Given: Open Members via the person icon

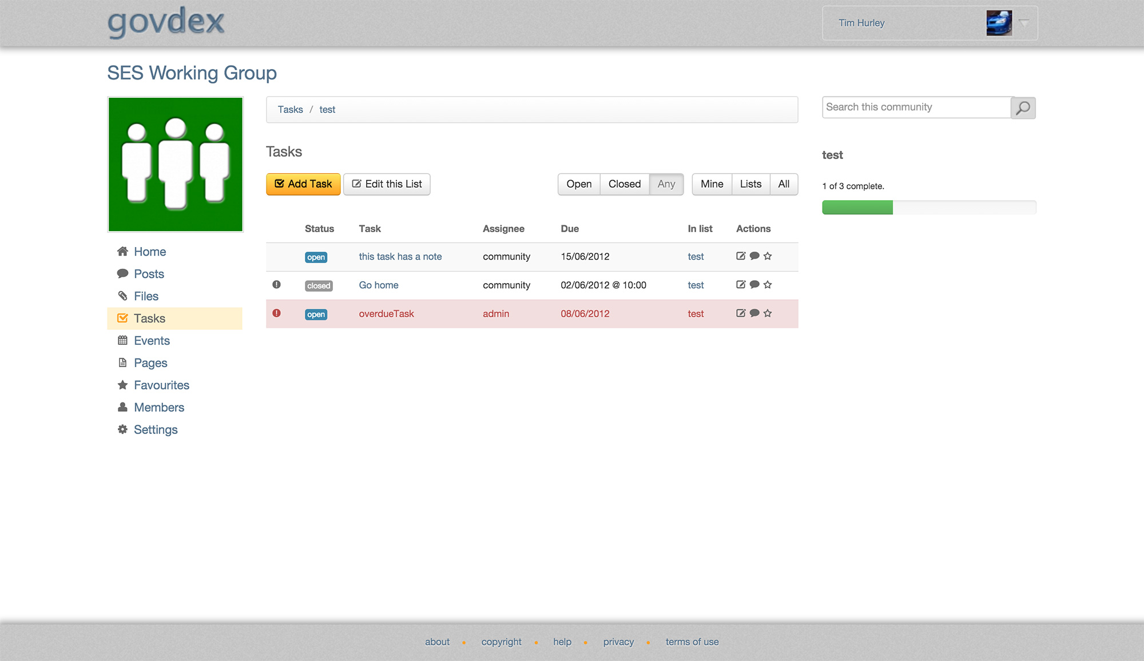Looking at the screenshot, I should tap(122, 407).
